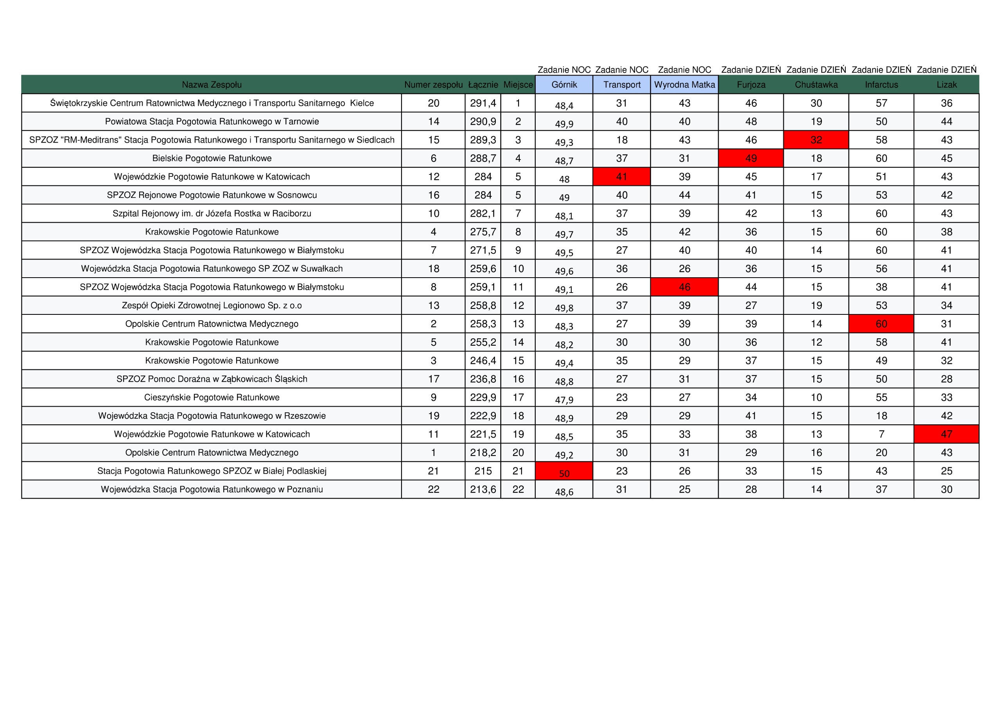Select the Miejsce header cell
The image size is (1001, 707).
[518, 84]
